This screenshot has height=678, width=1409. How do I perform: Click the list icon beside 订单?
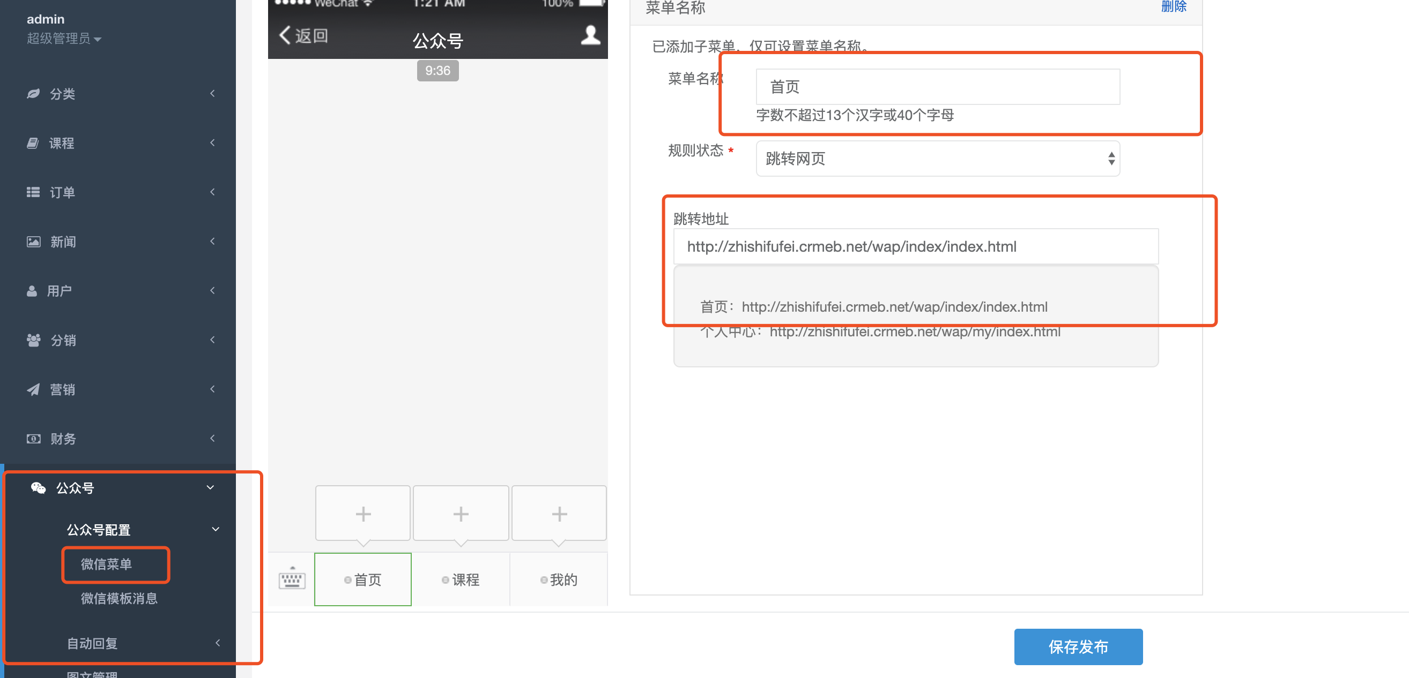[33, 192]
